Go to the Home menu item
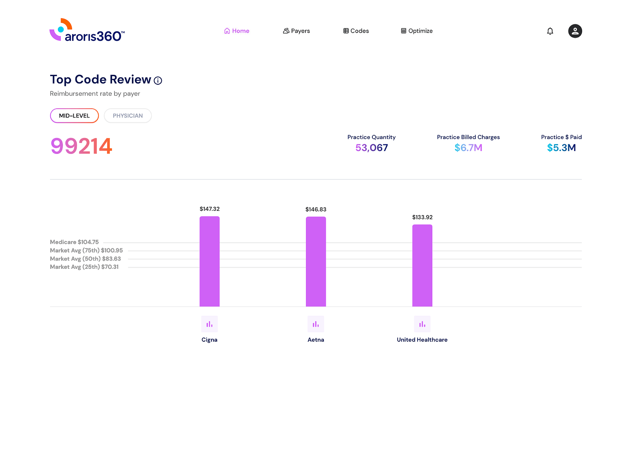Viewport: 620px width, 456px height. pos(237,31)
